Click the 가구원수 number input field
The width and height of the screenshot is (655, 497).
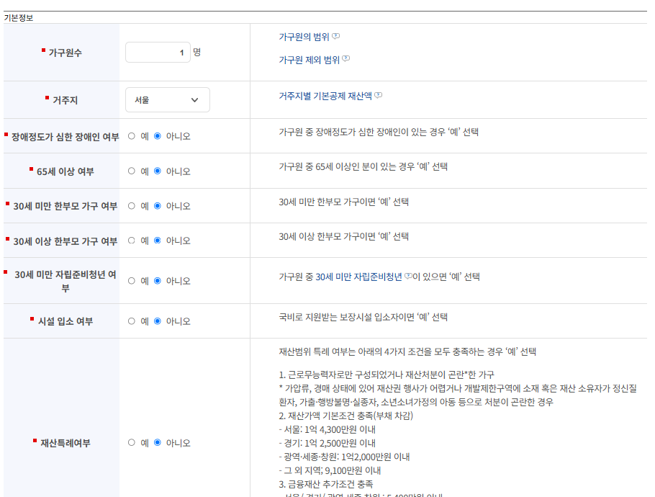coord(158,53)
